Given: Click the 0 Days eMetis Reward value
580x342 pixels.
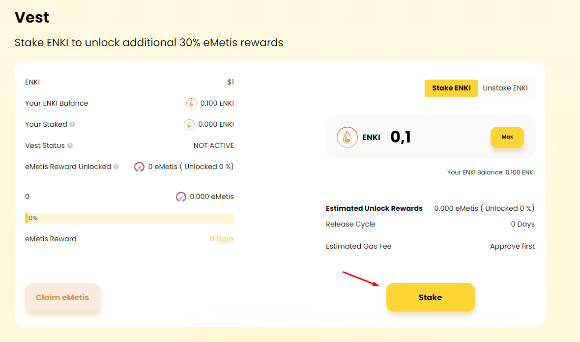Looking at the screenshot, I should [x=222, y=239].
